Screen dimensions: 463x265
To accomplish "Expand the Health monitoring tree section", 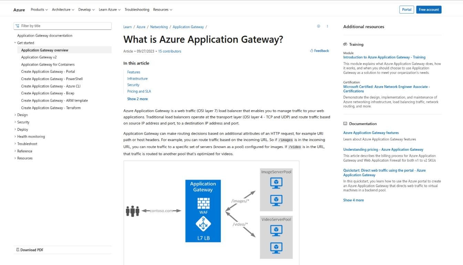I will [x=29, y=137].
